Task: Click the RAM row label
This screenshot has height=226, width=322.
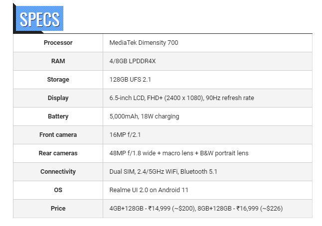Action: [x=58, y=61]
